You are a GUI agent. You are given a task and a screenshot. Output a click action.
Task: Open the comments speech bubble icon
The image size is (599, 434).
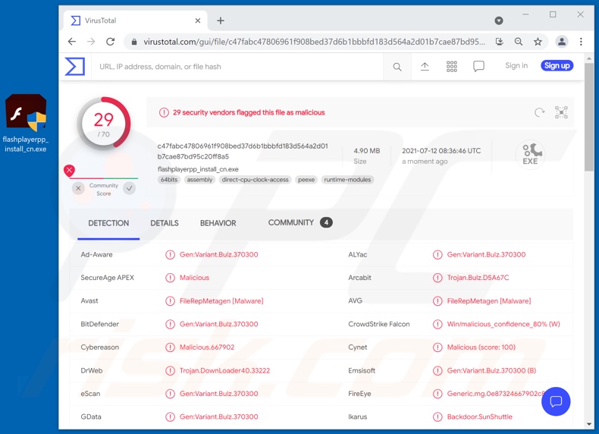coord(478,67)
